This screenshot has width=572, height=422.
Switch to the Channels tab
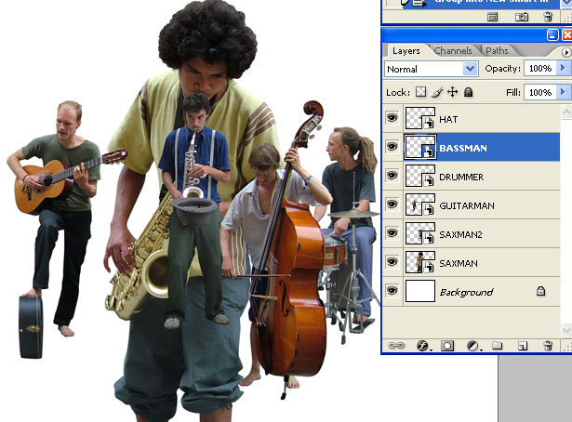pyautogui.click(x=453, y=50)
